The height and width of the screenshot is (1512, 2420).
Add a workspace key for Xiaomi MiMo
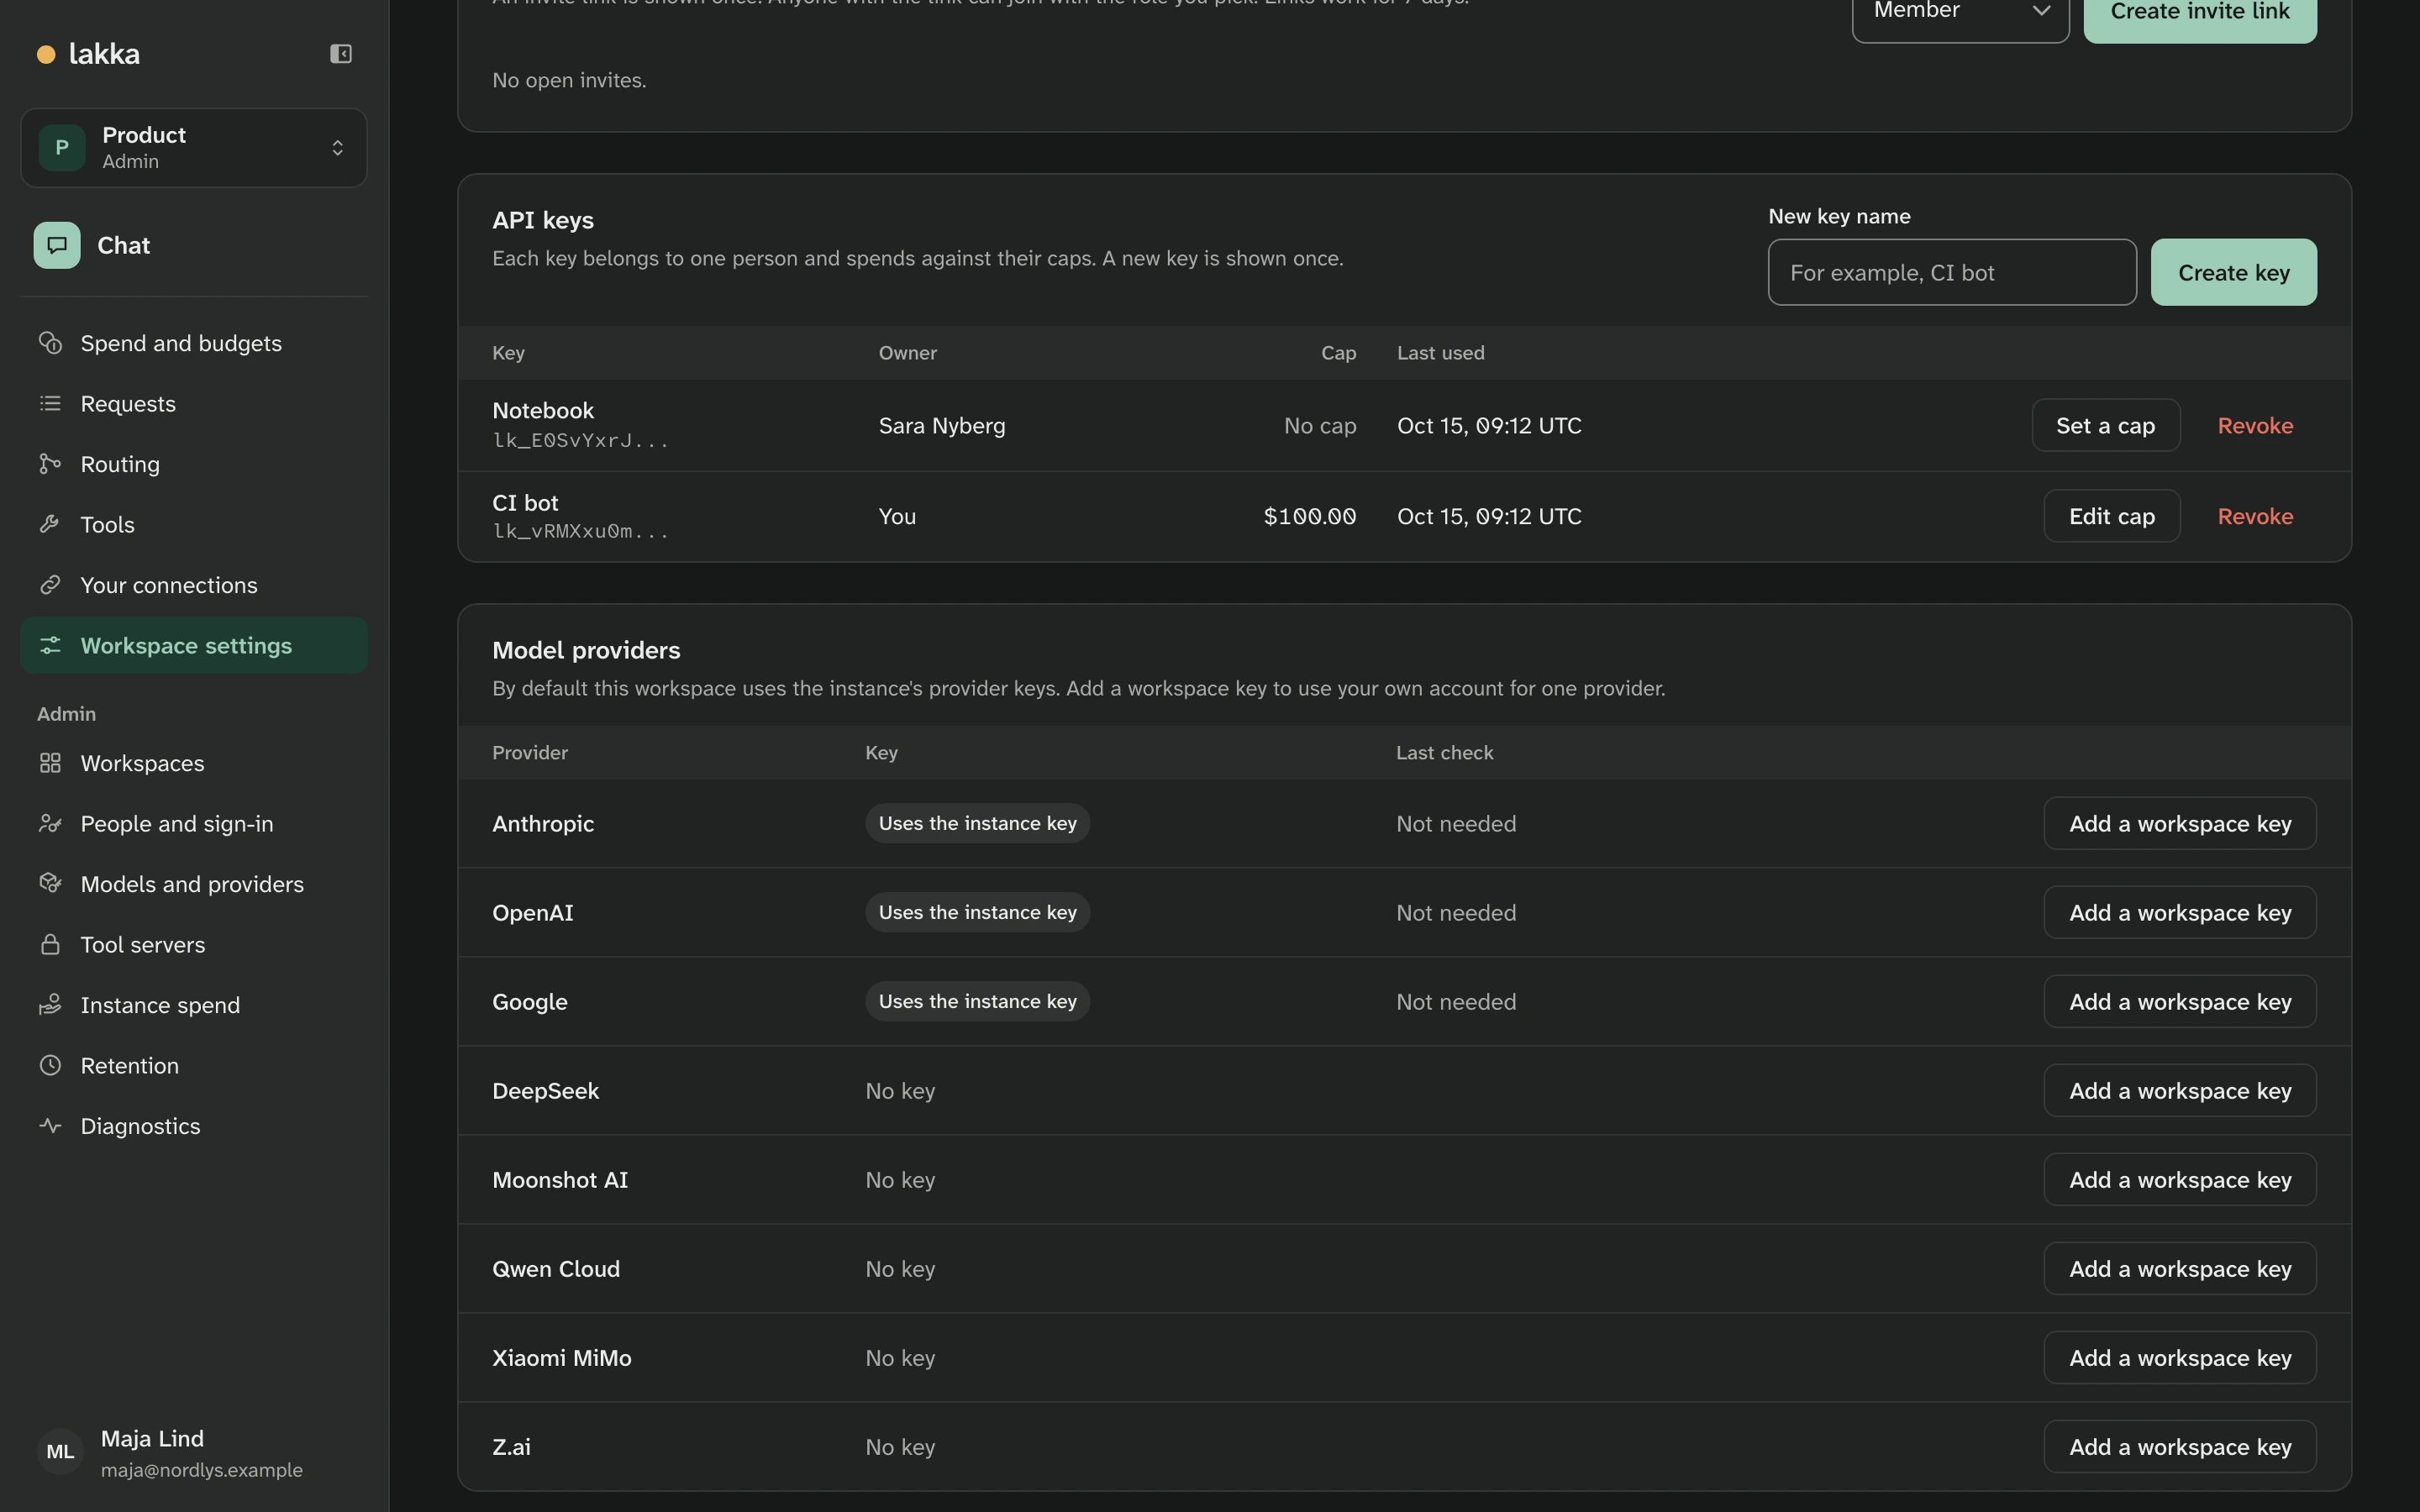(x=2180, y=1358)
